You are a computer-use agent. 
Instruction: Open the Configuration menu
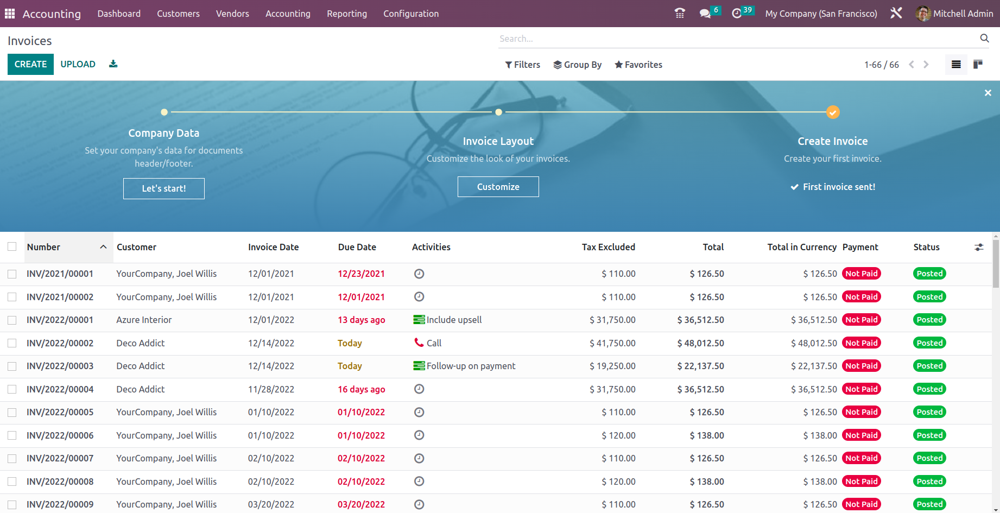pos(410,14)
